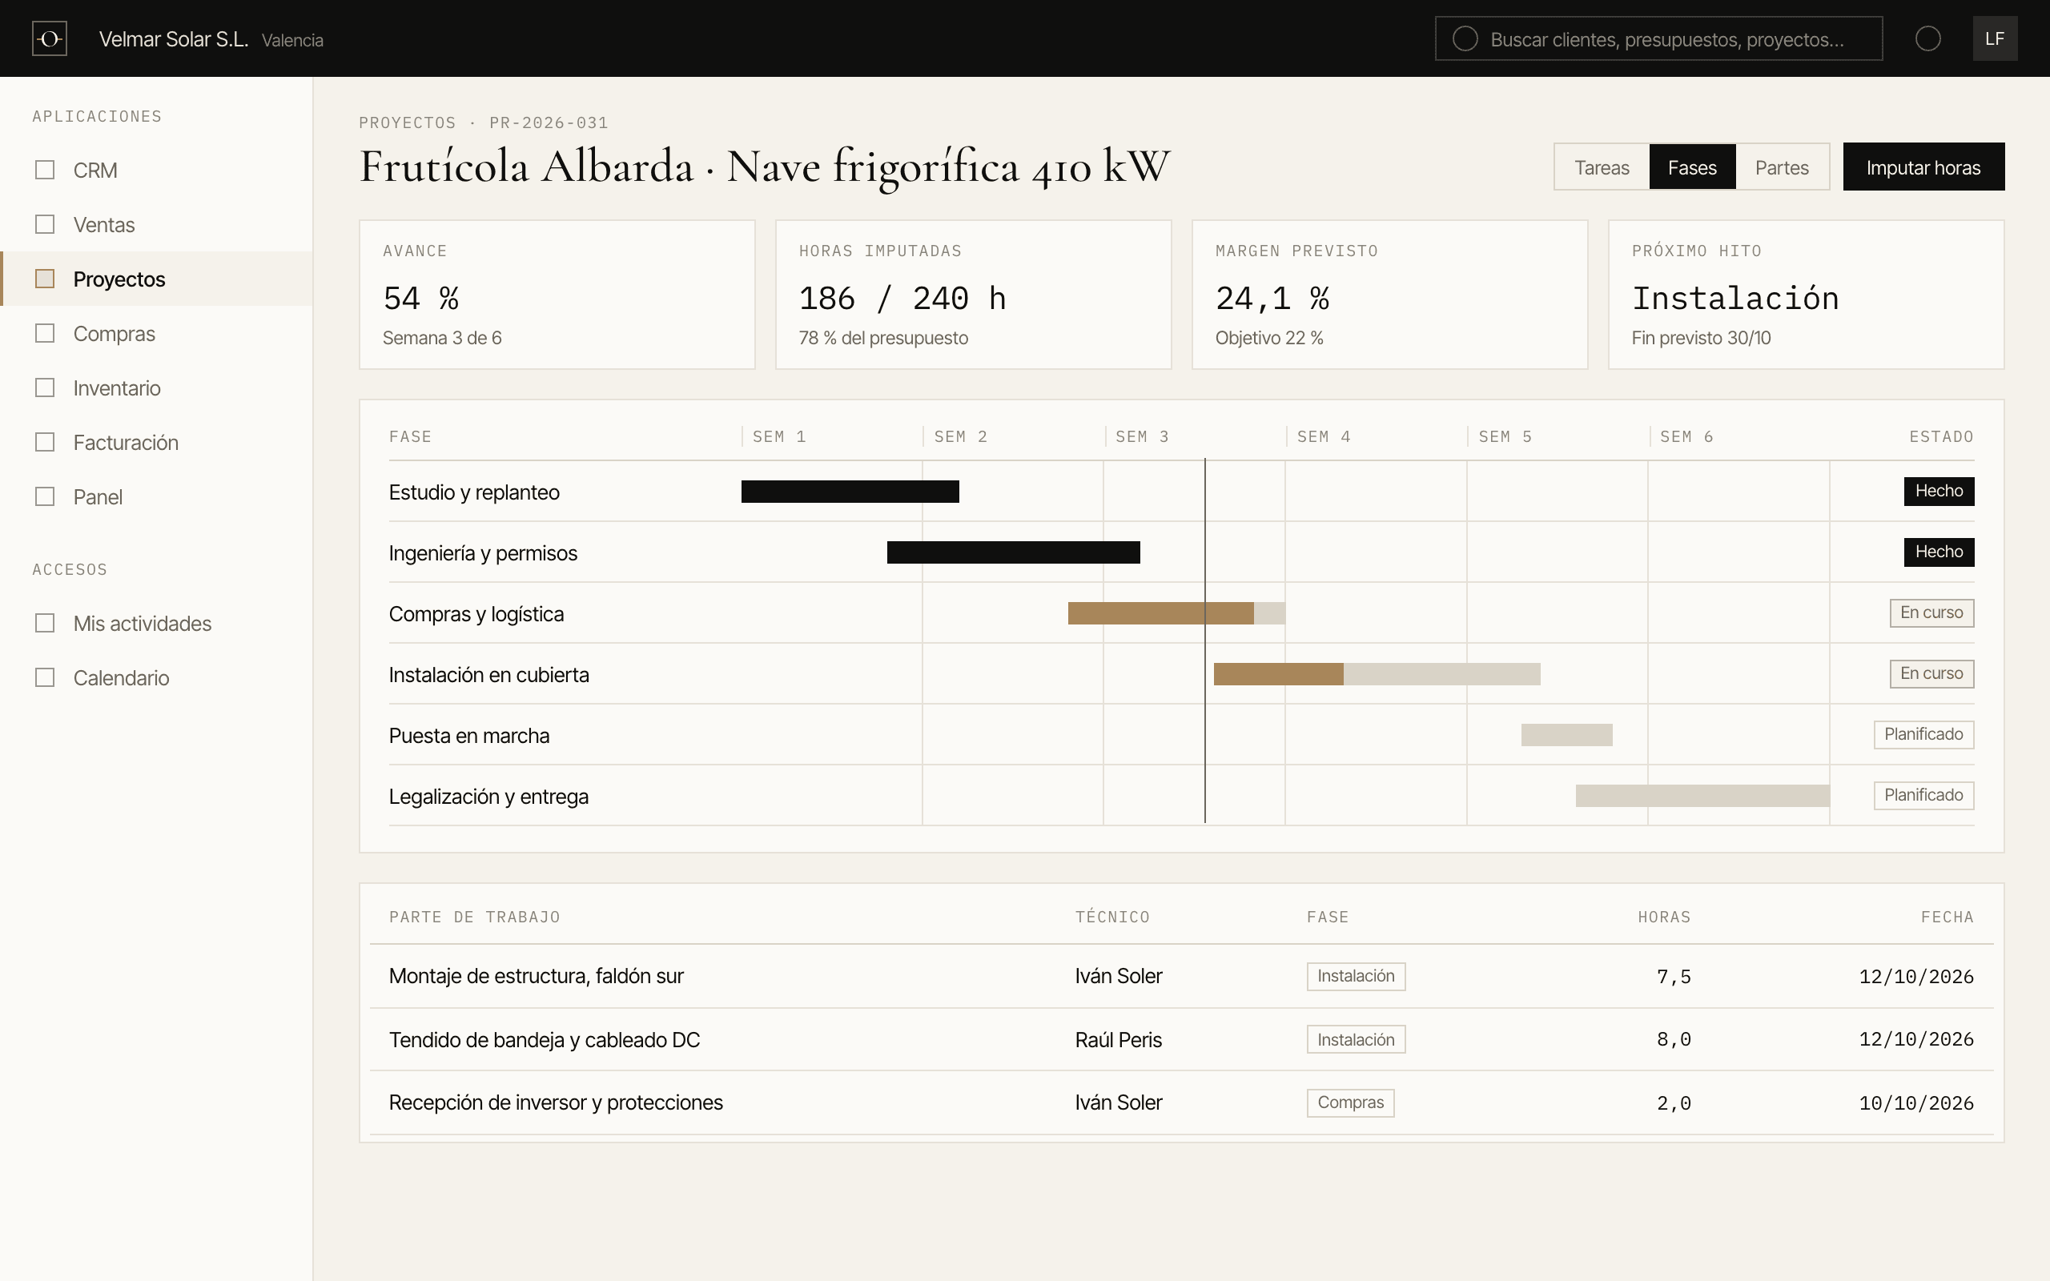
Task: Focus the Buscar clientes search field
Action: [1658, 39]
